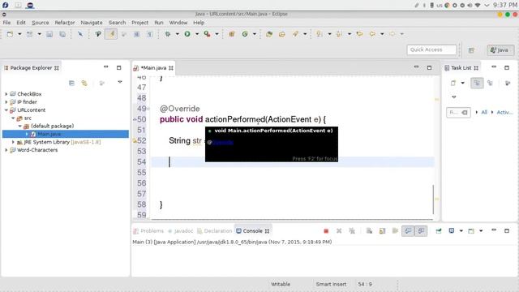Toggle Show Whitespace Characters toolbar button

149,34
